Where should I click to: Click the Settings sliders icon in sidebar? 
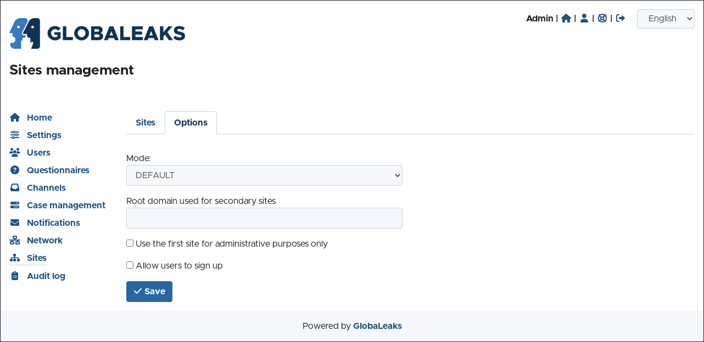[x=15, y=135]
